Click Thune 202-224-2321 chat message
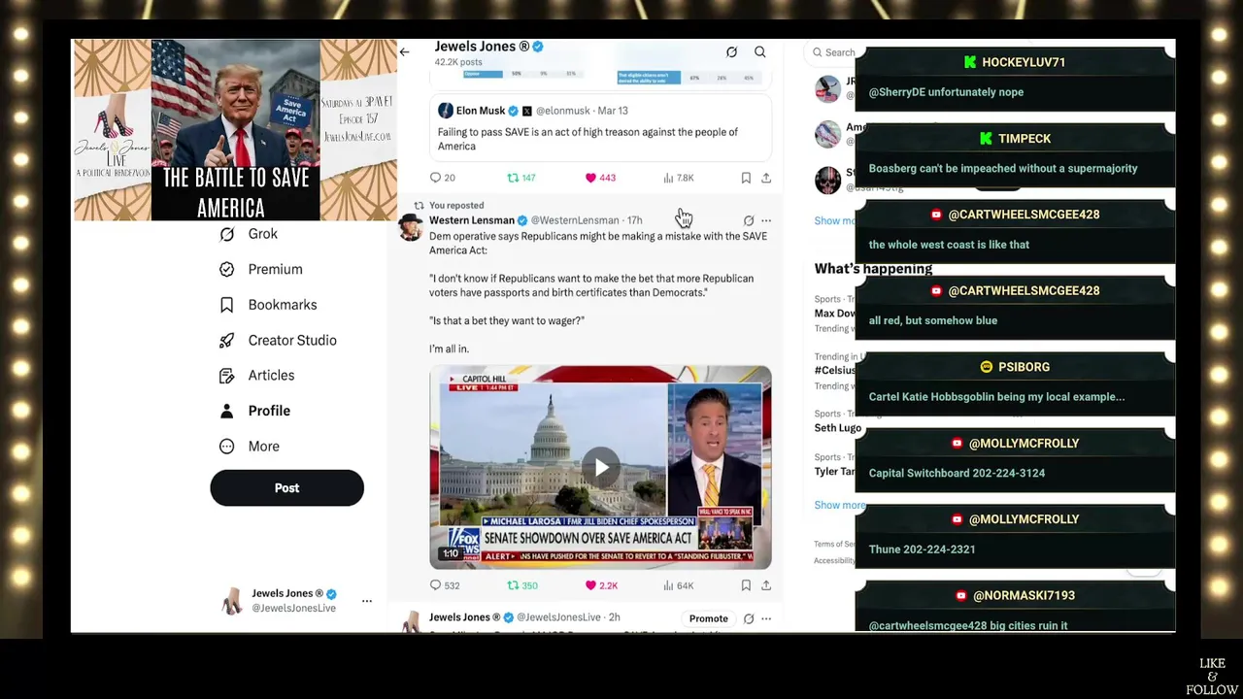1243x699 pixels. [1015, 535]
